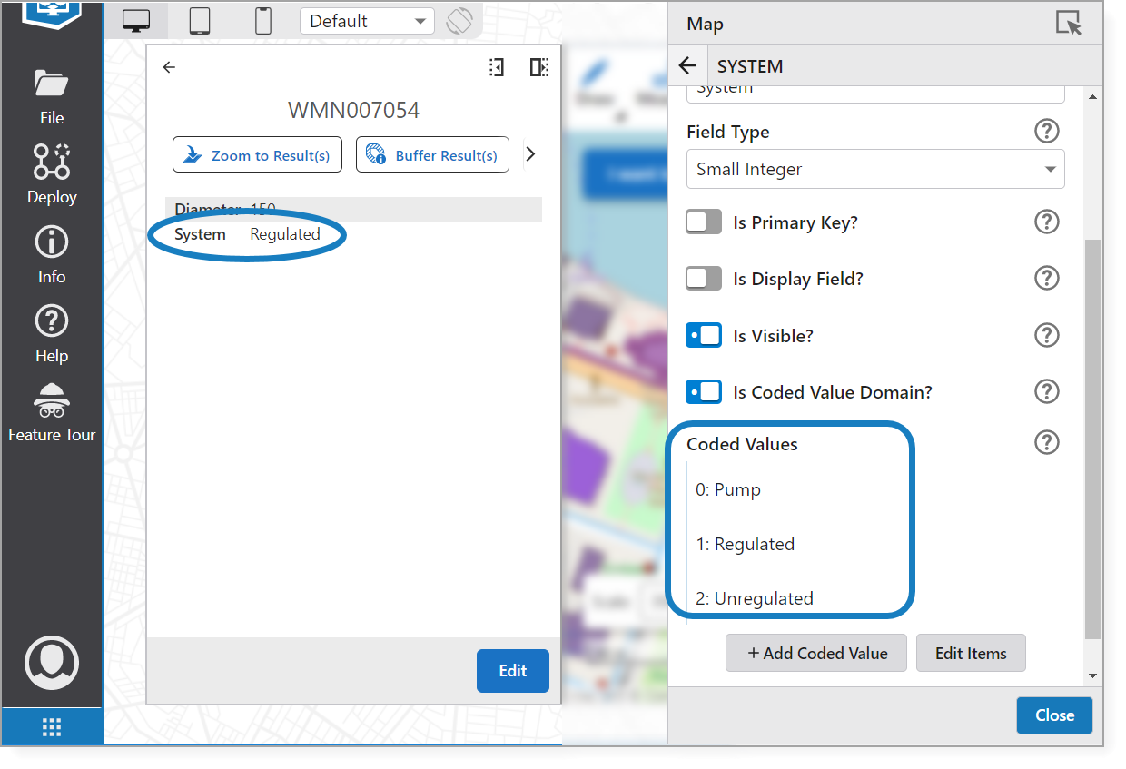Click the Add Coded Value button

pyautogui.click(x=815, y=653)
